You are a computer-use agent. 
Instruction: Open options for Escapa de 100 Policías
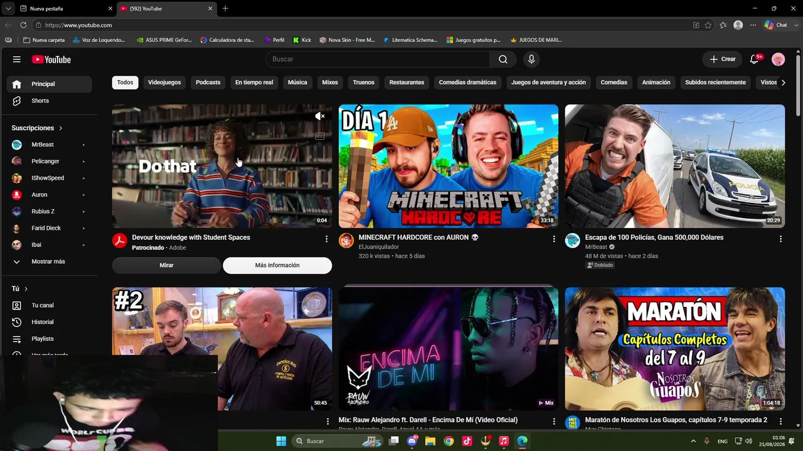(x=780, y=239)
